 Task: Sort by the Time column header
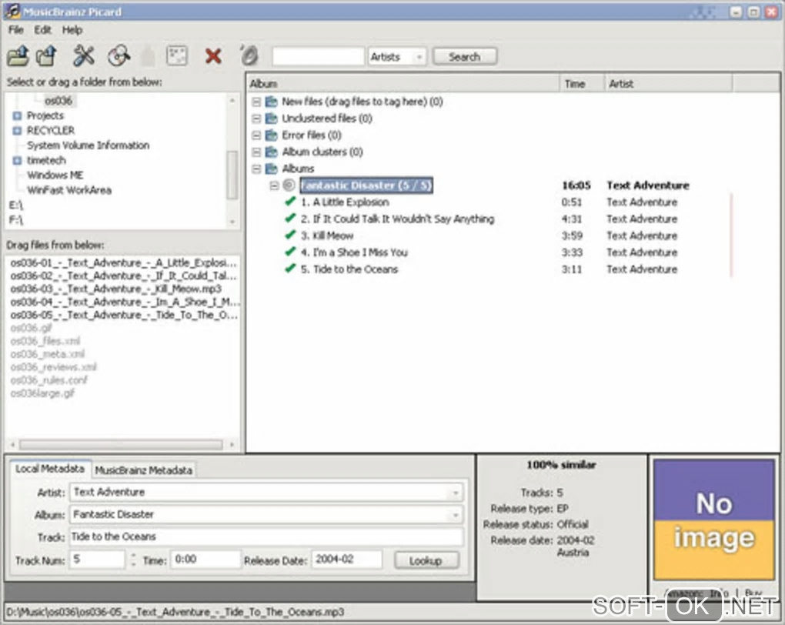[x=582, y=84]
